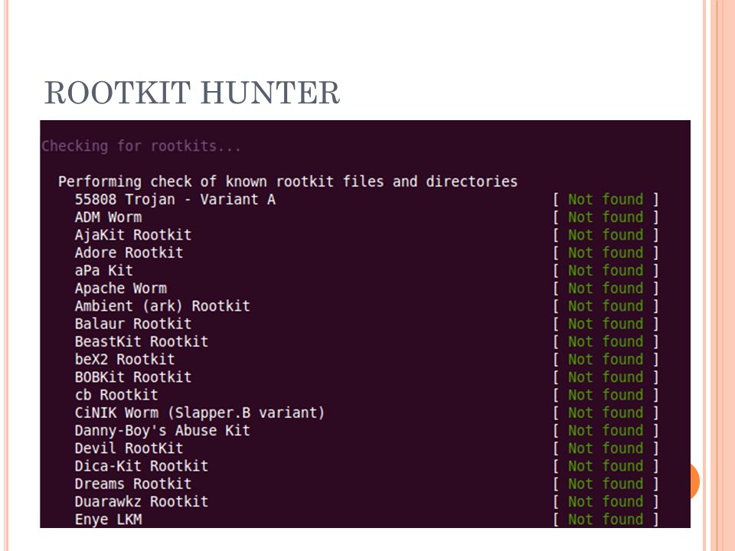
Task: Click the 'Duarawkz Rootkit' line
Action: click(142, 502)
